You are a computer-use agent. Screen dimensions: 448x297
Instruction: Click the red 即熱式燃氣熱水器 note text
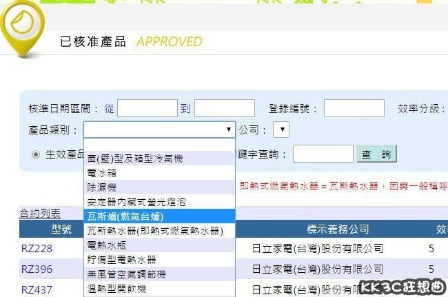[x=344, y=186]
